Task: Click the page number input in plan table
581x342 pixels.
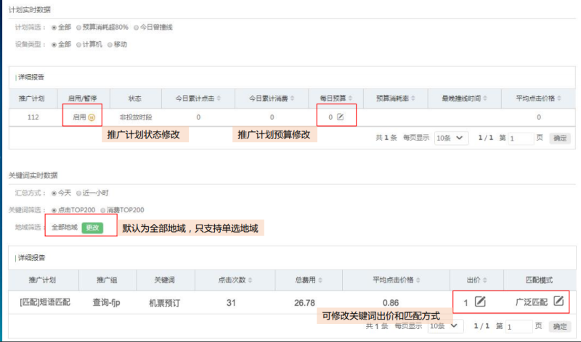Action: point(521,138)
